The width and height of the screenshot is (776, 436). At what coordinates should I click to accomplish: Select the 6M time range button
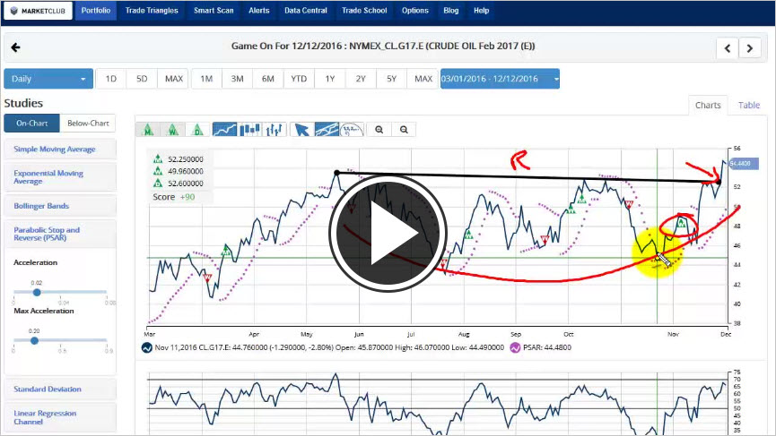pyautogui.click(x=267, y=79)
